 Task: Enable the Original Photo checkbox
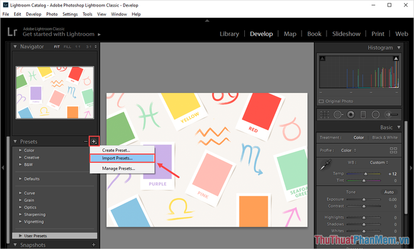[321, 102]
